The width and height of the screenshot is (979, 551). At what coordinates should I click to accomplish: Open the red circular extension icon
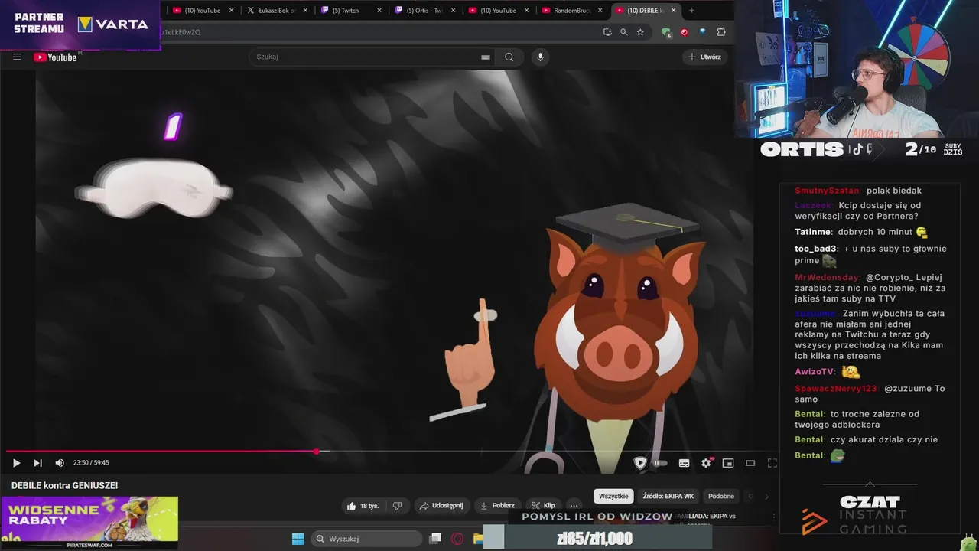coord(685,32)
